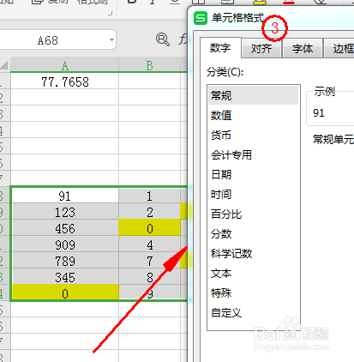This screenshot has height=362, width=354.
Task: Click cell containing 123
Action: pos(64,212)
